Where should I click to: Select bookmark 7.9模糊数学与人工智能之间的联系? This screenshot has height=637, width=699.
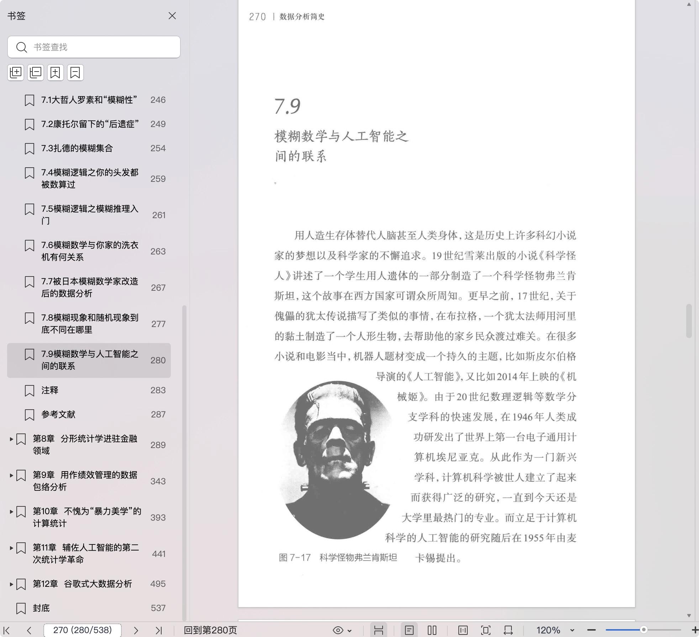[x=89, y=360]
